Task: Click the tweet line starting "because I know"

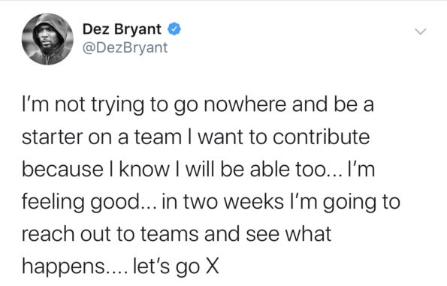Action: tap(198, 170)
